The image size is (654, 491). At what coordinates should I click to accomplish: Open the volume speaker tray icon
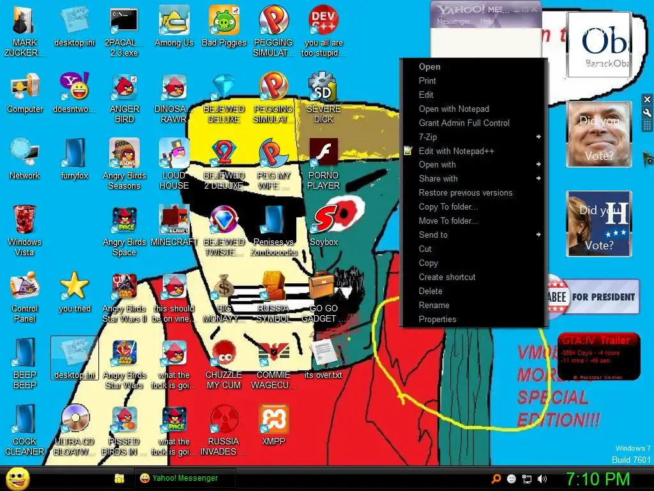coord(542,479)
